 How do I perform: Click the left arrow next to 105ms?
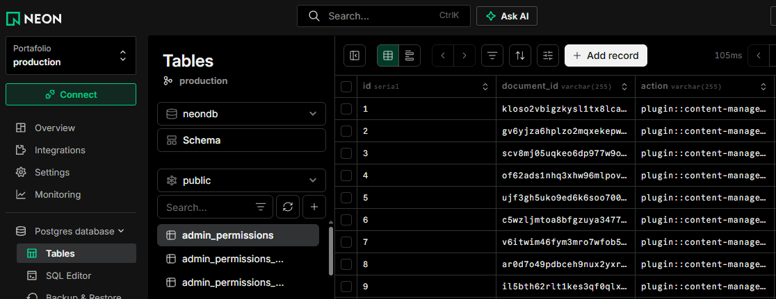[x=759, y=55]
